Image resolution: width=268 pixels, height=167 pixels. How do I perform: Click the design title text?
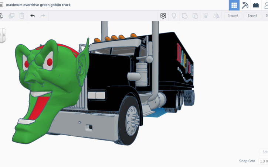tap(38, 5)
